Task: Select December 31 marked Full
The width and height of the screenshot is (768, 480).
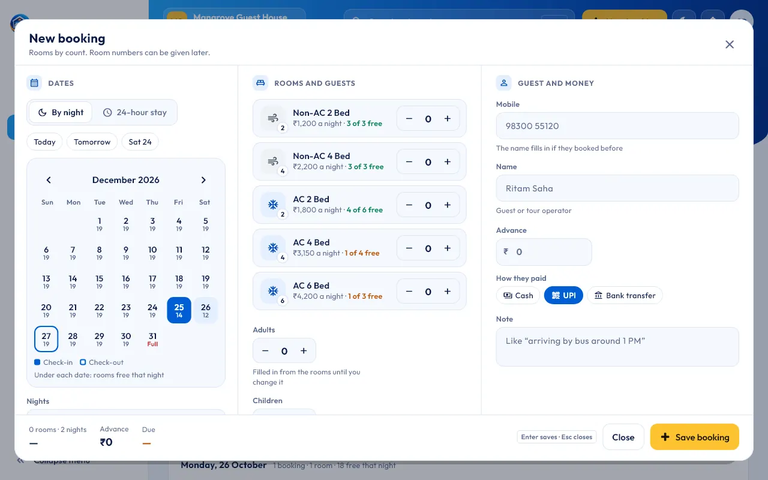Action: coord(152,339)
